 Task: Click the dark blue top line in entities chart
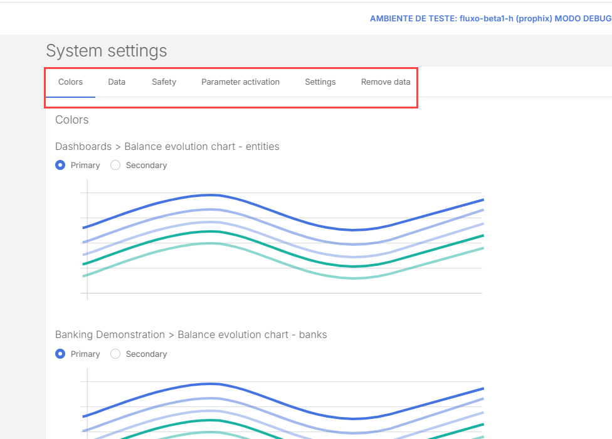(x=213, y=194)
